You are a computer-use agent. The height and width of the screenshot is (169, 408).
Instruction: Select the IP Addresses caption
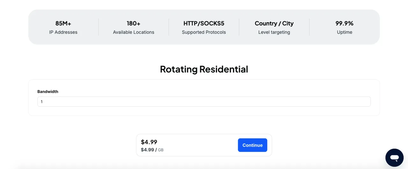[x=63, y=32]
